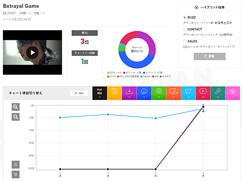Screen dimensions: 243x181
Task: Click the gray 更新 refresh button
Action: tap(209, 56)
